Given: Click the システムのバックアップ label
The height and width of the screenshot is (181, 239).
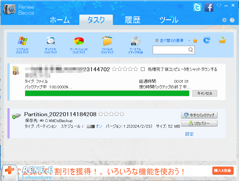Looking at the screenshot, I should 22,51.
